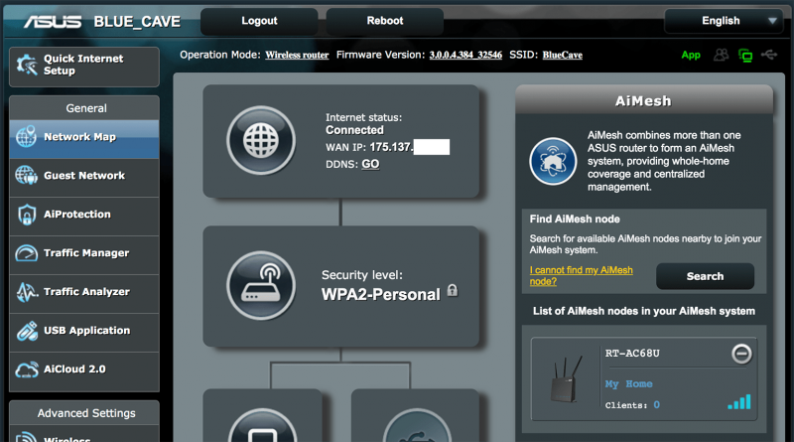The image size is (794, 442).
Task: Open the USB Application menu item
Action: tap(84, 331)
